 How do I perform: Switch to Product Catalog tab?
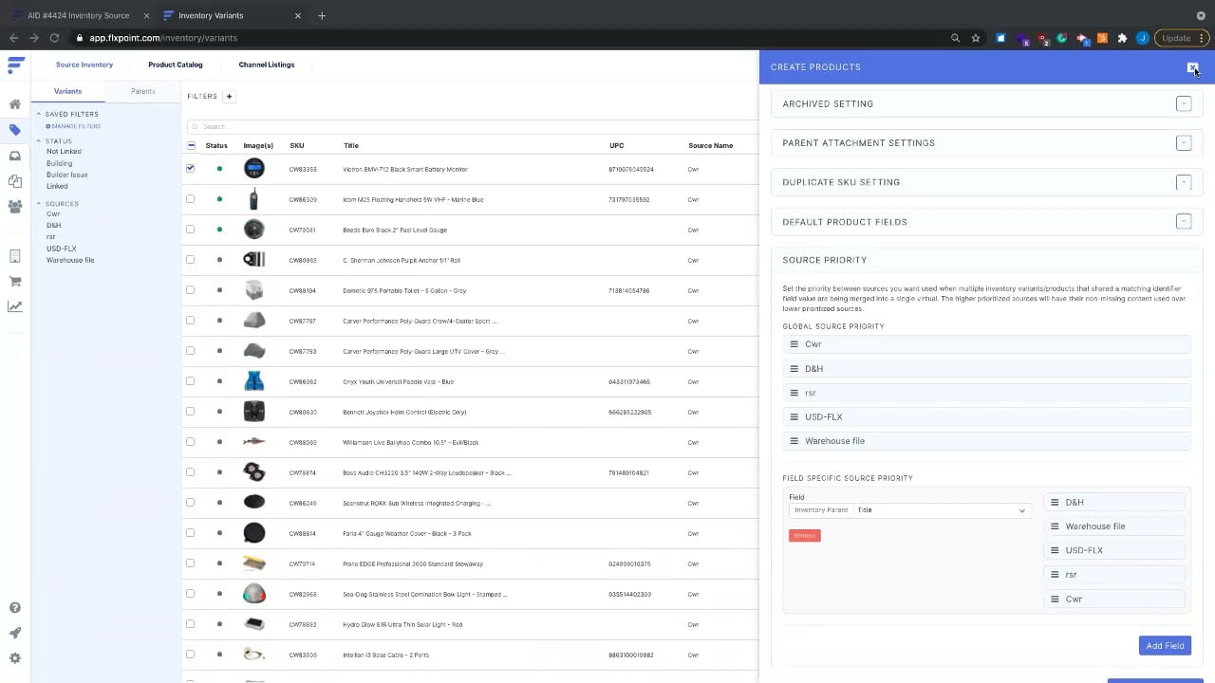point(176,65)
